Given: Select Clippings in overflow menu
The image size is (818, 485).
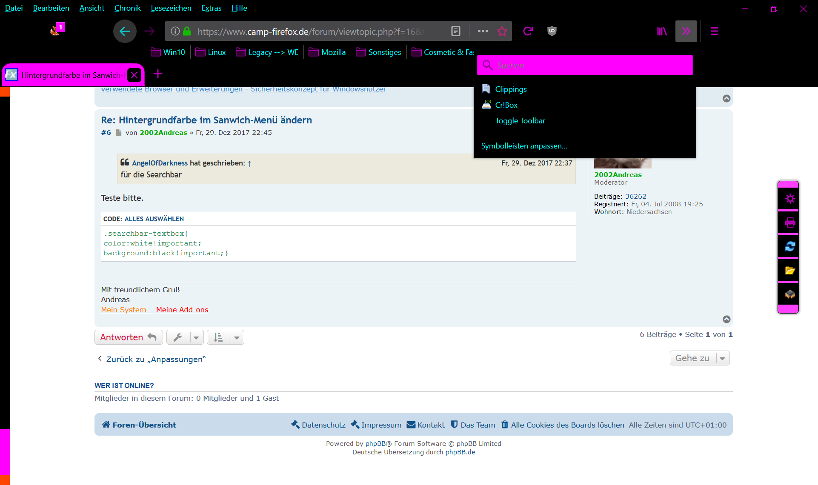Looking at the screenshot, I should pos(511,89).
